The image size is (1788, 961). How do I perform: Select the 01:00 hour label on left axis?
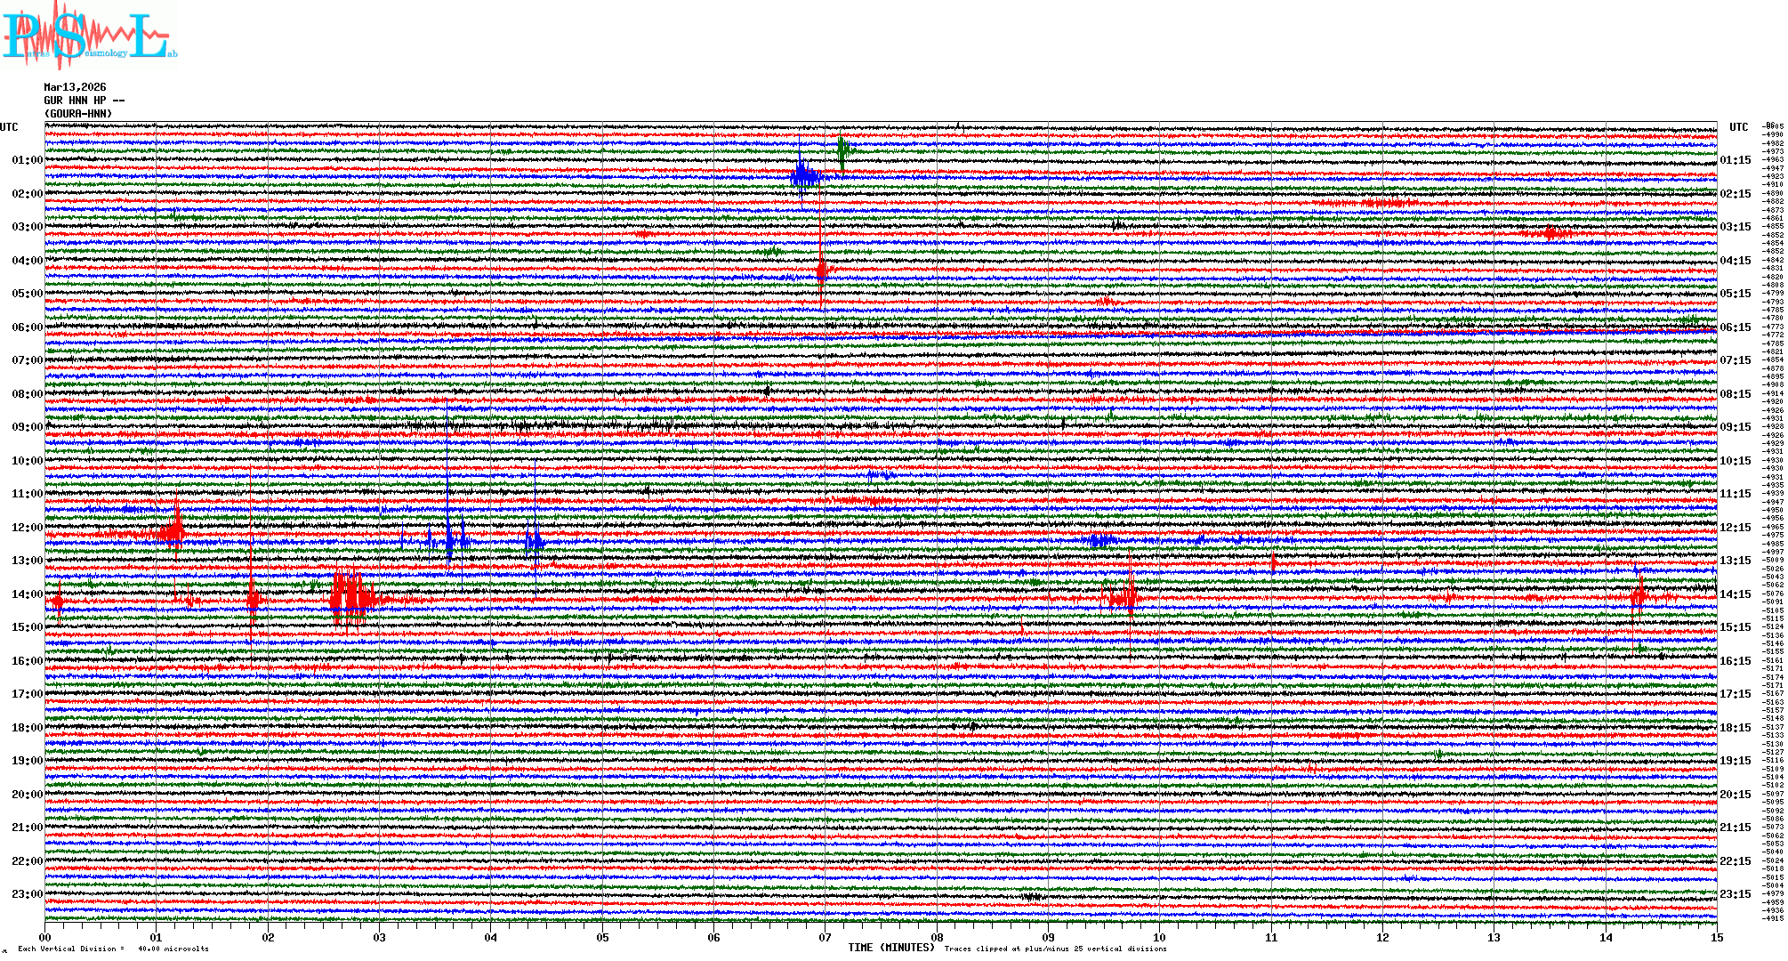click(x=27, y=160)
